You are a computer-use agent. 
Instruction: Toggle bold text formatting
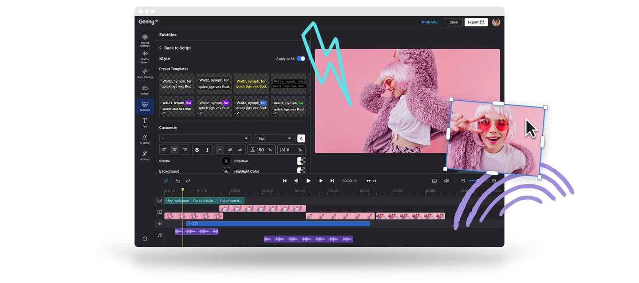(197, 149)
